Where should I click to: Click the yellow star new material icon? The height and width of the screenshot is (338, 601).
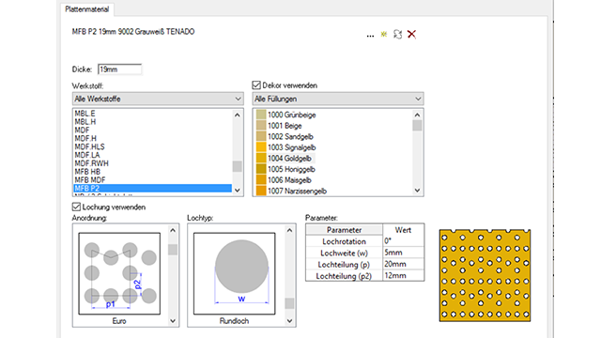[x=384, y=34]
